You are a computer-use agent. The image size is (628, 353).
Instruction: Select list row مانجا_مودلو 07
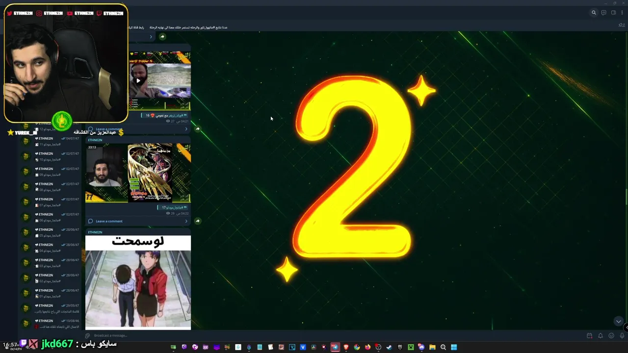(x=52, y=202)
